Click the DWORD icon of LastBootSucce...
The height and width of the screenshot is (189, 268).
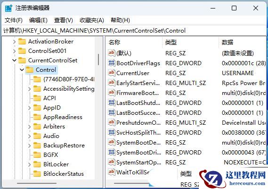pyautogui.click(x=112, y=112)
